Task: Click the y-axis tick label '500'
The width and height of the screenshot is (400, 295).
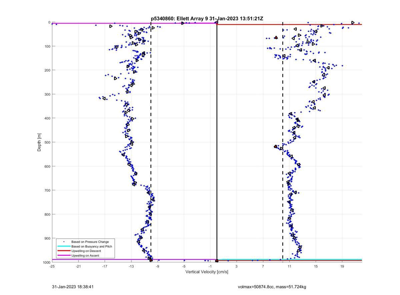Action: (47, 142)
